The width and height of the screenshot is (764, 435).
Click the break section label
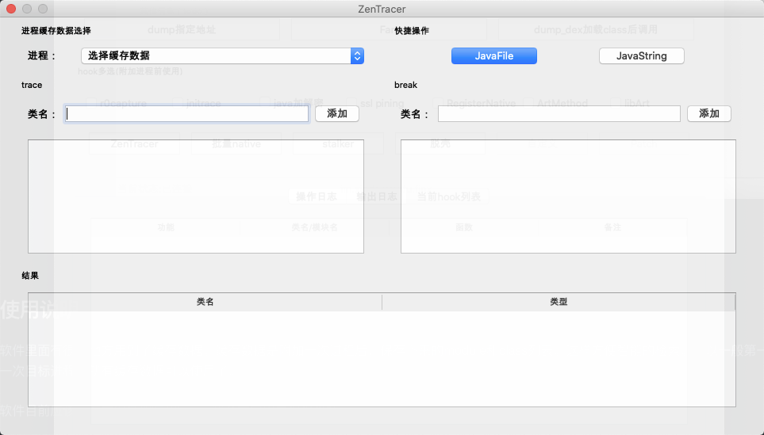pyautogui.click(x=406, y=85)
